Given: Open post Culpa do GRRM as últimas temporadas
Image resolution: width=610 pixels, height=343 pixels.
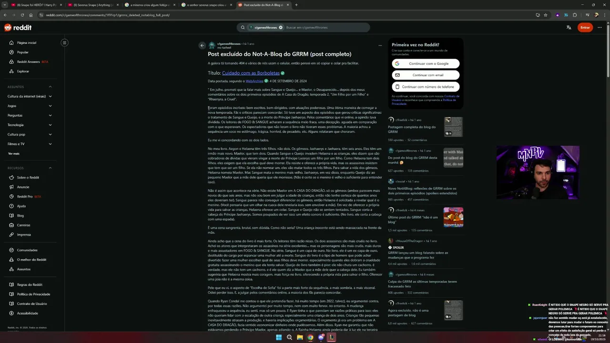Looking at the screenshot, I should (x=422, y=284).
